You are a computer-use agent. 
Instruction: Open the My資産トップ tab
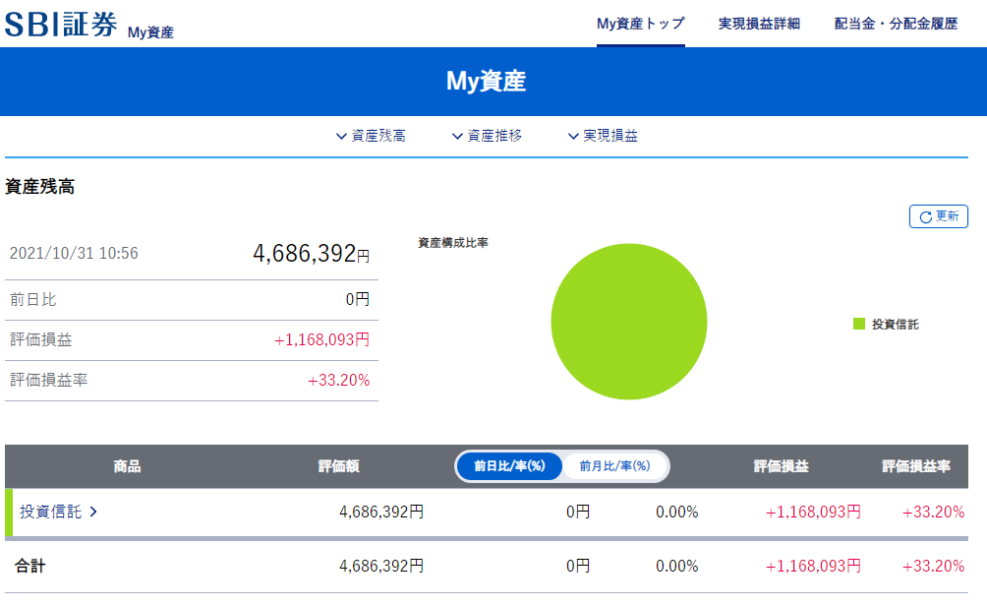[640, 24]
